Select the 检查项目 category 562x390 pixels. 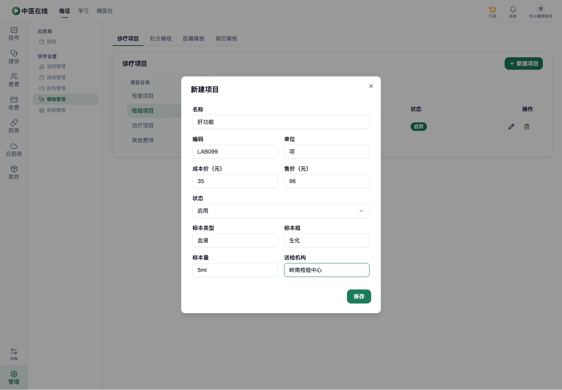point(143,96)
